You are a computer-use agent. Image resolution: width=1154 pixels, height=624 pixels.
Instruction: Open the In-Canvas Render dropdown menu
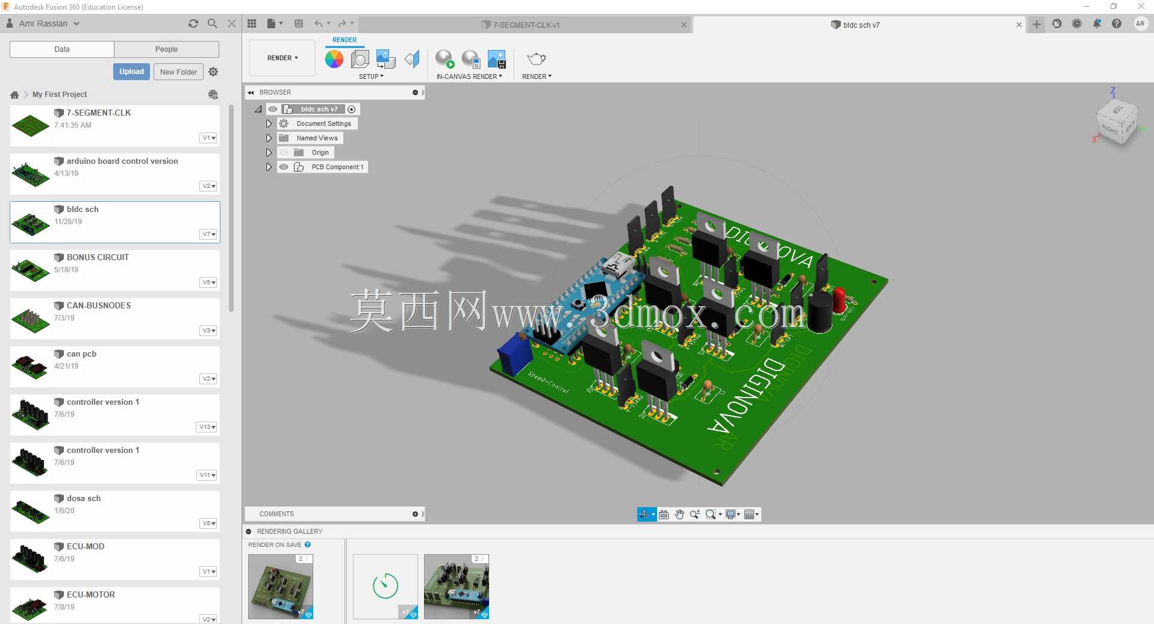(469, 76)
